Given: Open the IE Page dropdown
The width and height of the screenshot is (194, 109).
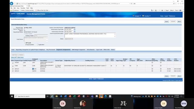Looking at the screenshot, I should pos(167,10).
